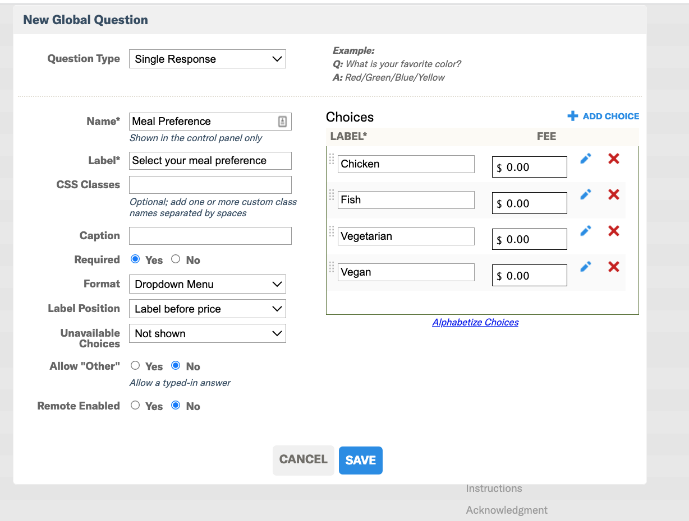Open the Question Type dropdown

(208, 59)
